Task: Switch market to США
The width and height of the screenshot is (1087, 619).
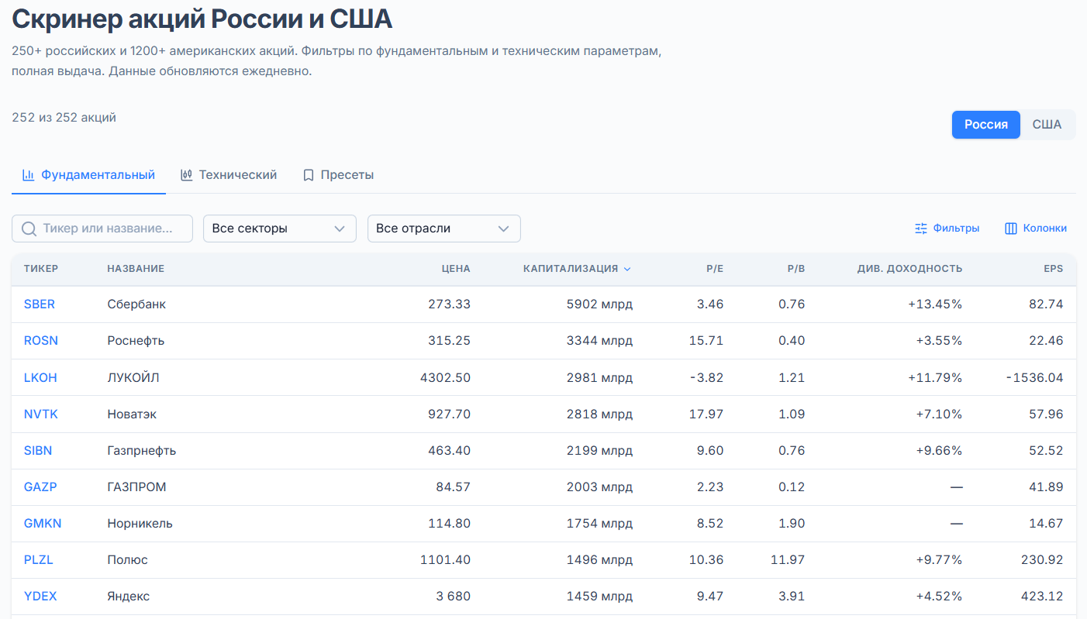Action: 1047,125
